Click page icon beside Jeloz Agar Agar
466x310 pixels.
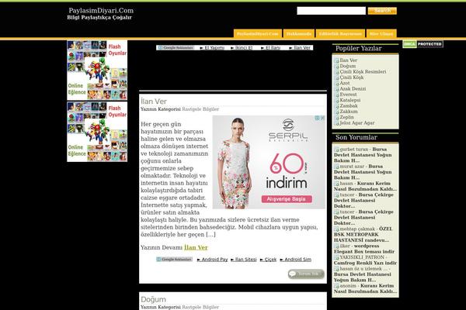pyautogui.click(x=337, y=123)
